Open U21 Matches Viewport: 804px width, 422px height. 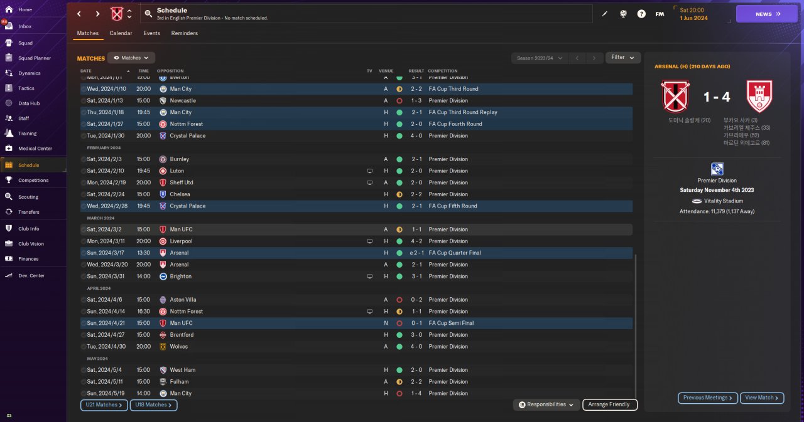[104, 405]
